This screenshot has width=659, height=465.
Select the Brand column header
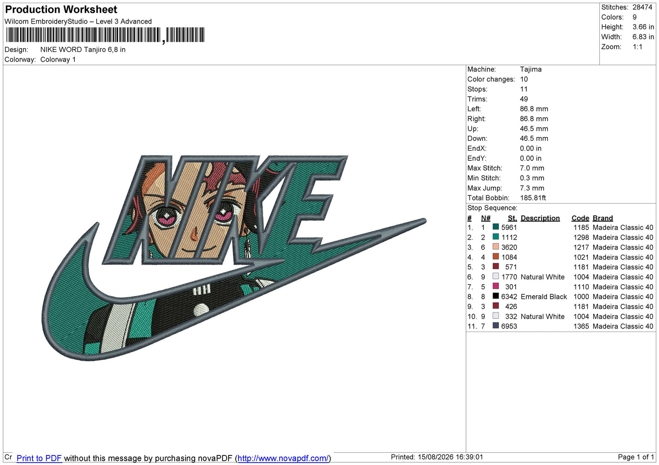pos(602,218)
